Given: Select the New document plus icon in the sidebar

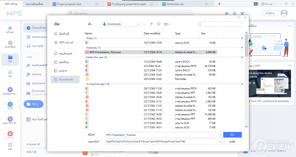Looking at the screenshot, I should tap(10, 43).
